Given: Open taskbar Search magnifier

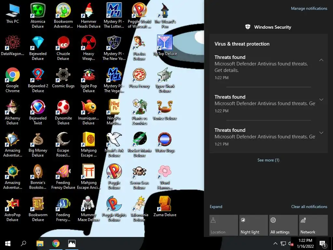Looking at the screenshot, I should point(23,243).
